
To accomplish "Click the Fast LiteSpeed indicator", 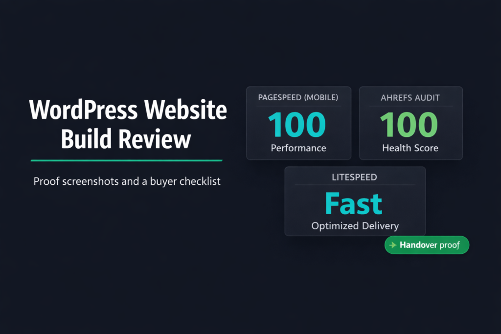I will point(354,203).
